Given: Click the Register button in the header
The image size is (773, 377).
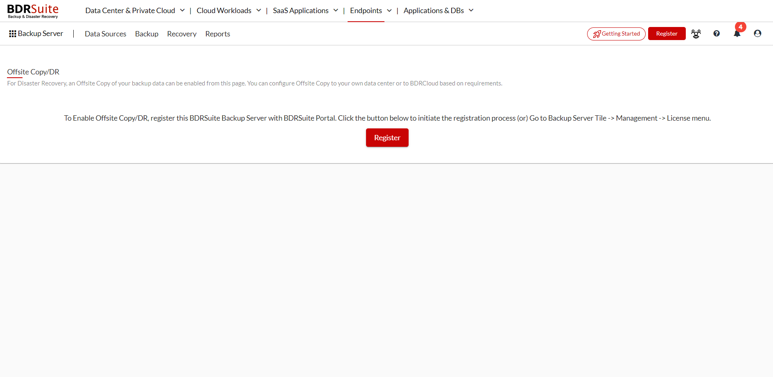Looking at the screenshot, I should [667, 34].
